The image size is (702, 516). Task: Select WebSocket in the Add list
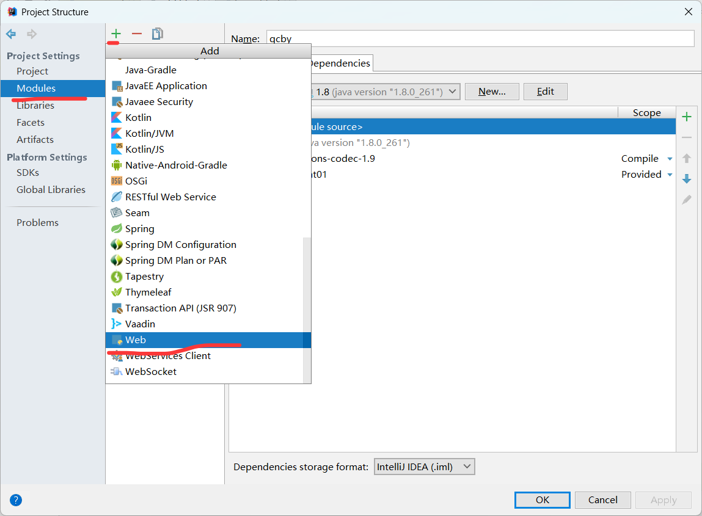tap(205, 372)
